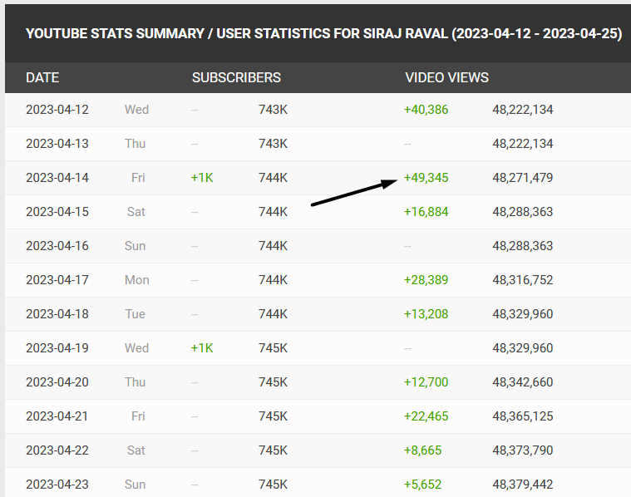Click total views 48,288,363 on 2023-04-15 row
631x497 pixels.
(523, 212)
